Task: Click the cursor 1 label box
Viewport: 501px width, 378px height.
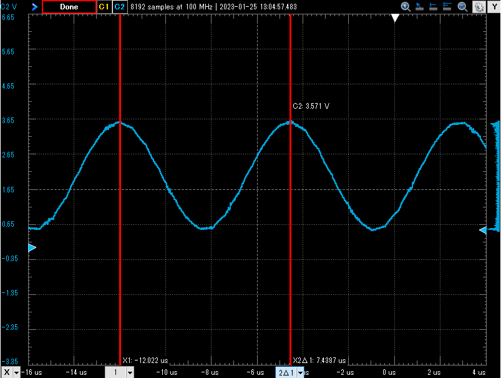Action: [x=115, y=372]
